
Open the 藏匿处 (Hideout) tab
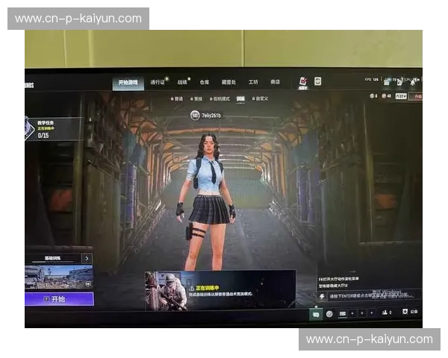coord(228,82)
